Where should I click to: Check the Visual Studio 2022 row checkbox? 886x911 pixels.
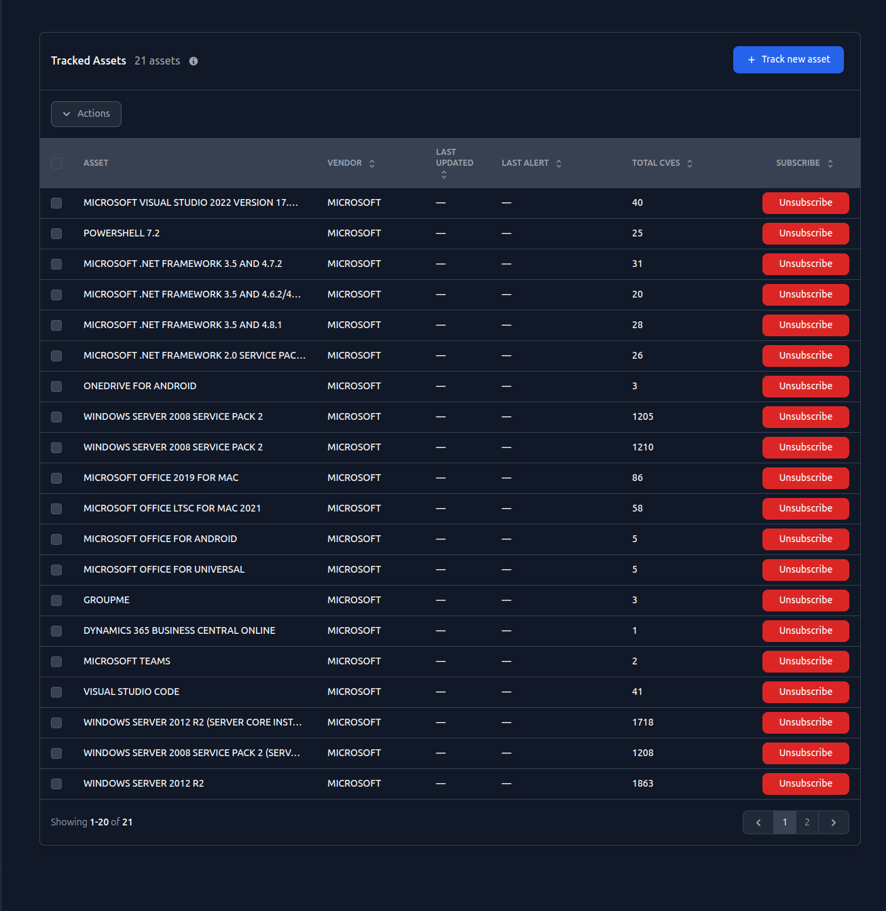(56, 203)
